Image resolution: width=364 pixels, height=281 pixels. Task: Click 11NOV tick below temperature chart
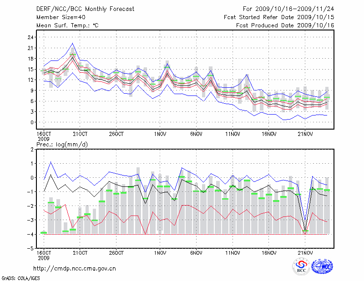pyautogui.click(x=233, y=134)
